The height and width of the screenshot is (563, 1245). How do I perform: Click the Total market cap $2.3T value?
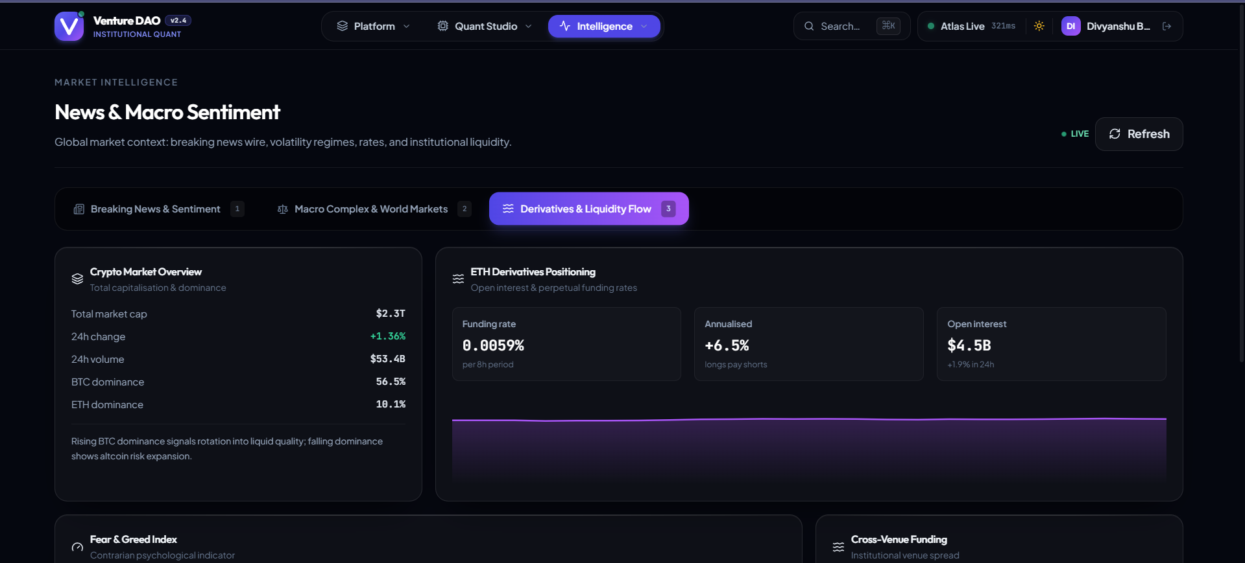tap(391, 314)
